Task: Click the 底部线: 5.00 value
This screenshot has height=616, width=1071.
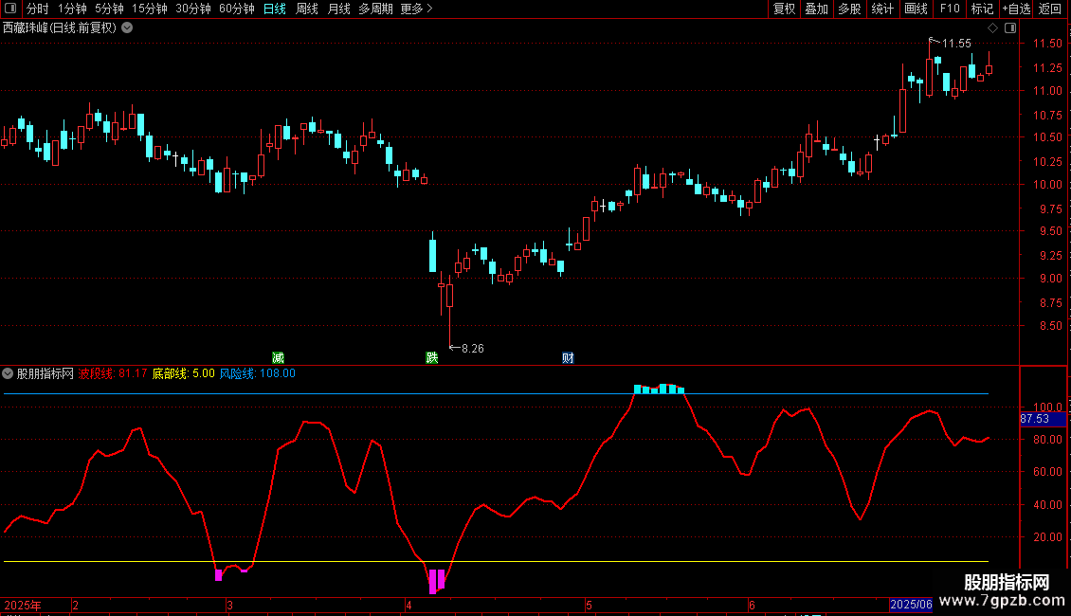Action: [183, 373]
